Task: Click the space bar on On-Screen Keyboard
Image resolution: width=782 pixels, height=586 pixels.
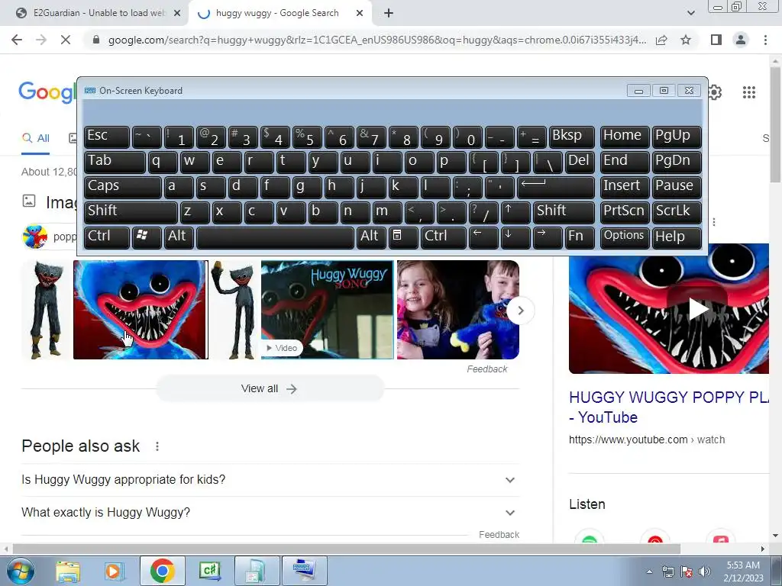Action: [275, 237]
